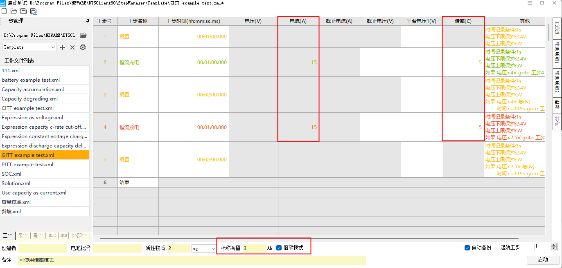Click the vertical scrollbar of step table

tap(549, 33)
